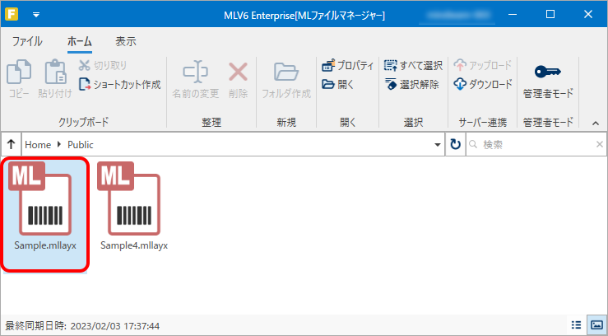Click the Upload (アップロード) cloud command
The height and width of the screenshot is (336, 608).
tap(483, 66)
